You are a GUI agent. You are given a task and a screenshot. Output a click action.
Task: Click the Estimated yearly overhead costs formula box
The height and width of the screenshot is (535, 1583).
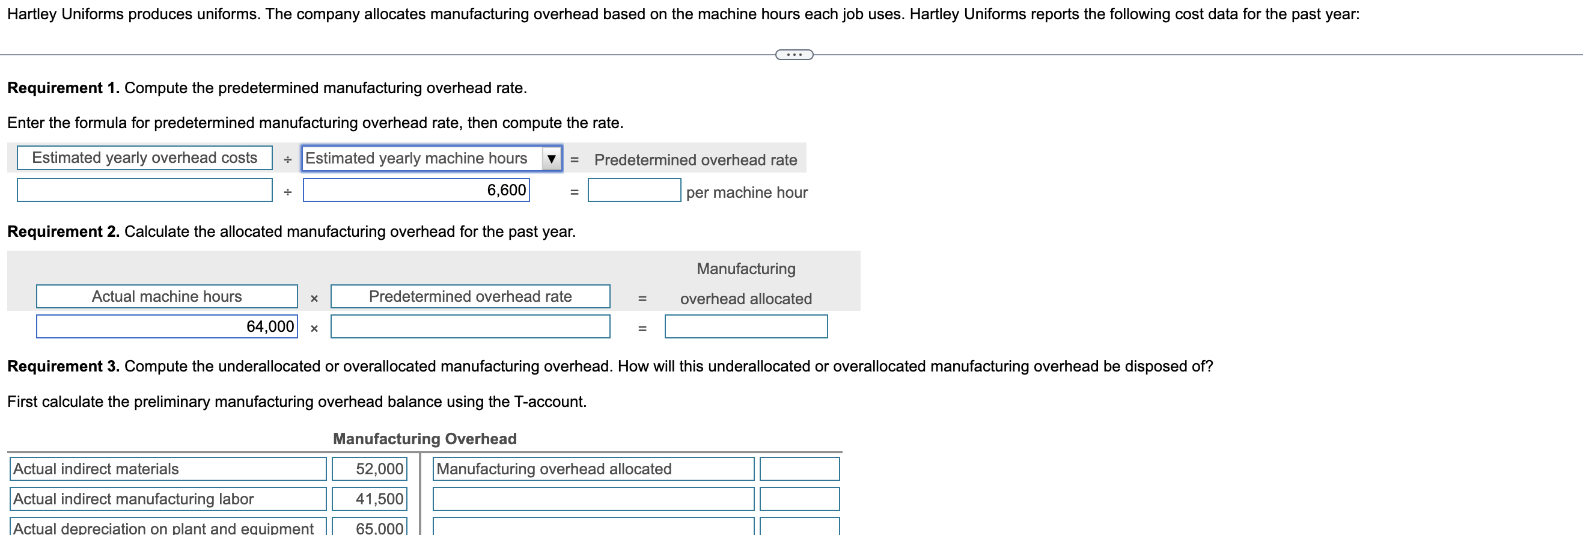(144, 158)
